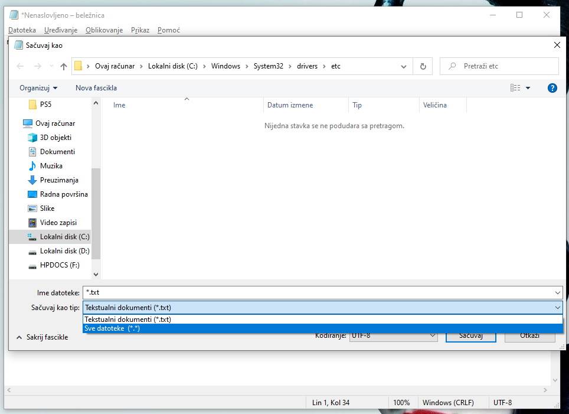Choose 'Tekstualni dokumenti (*.txt)' list option
The image size is (569, 414).
coord(127,319)
